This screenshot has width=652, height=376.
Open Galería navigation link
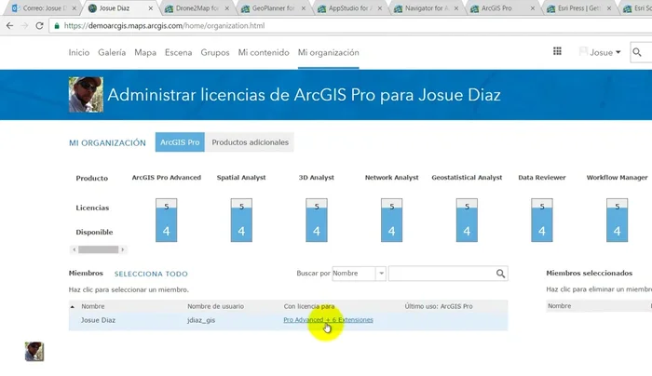pyautogui.click(x=112, y=52)
